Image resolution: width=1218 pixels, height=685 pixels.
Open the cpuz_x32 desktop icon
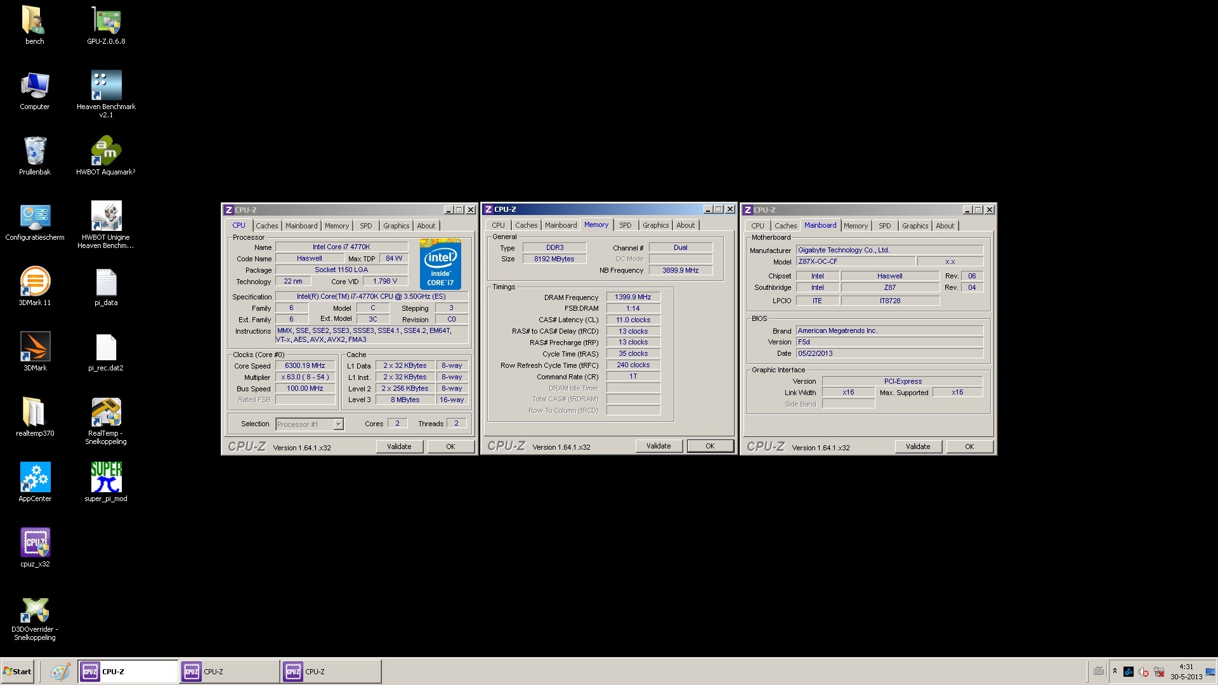tap(35, 543)
